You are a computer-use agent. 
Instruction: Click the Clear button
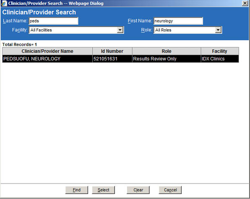point(138,190)
